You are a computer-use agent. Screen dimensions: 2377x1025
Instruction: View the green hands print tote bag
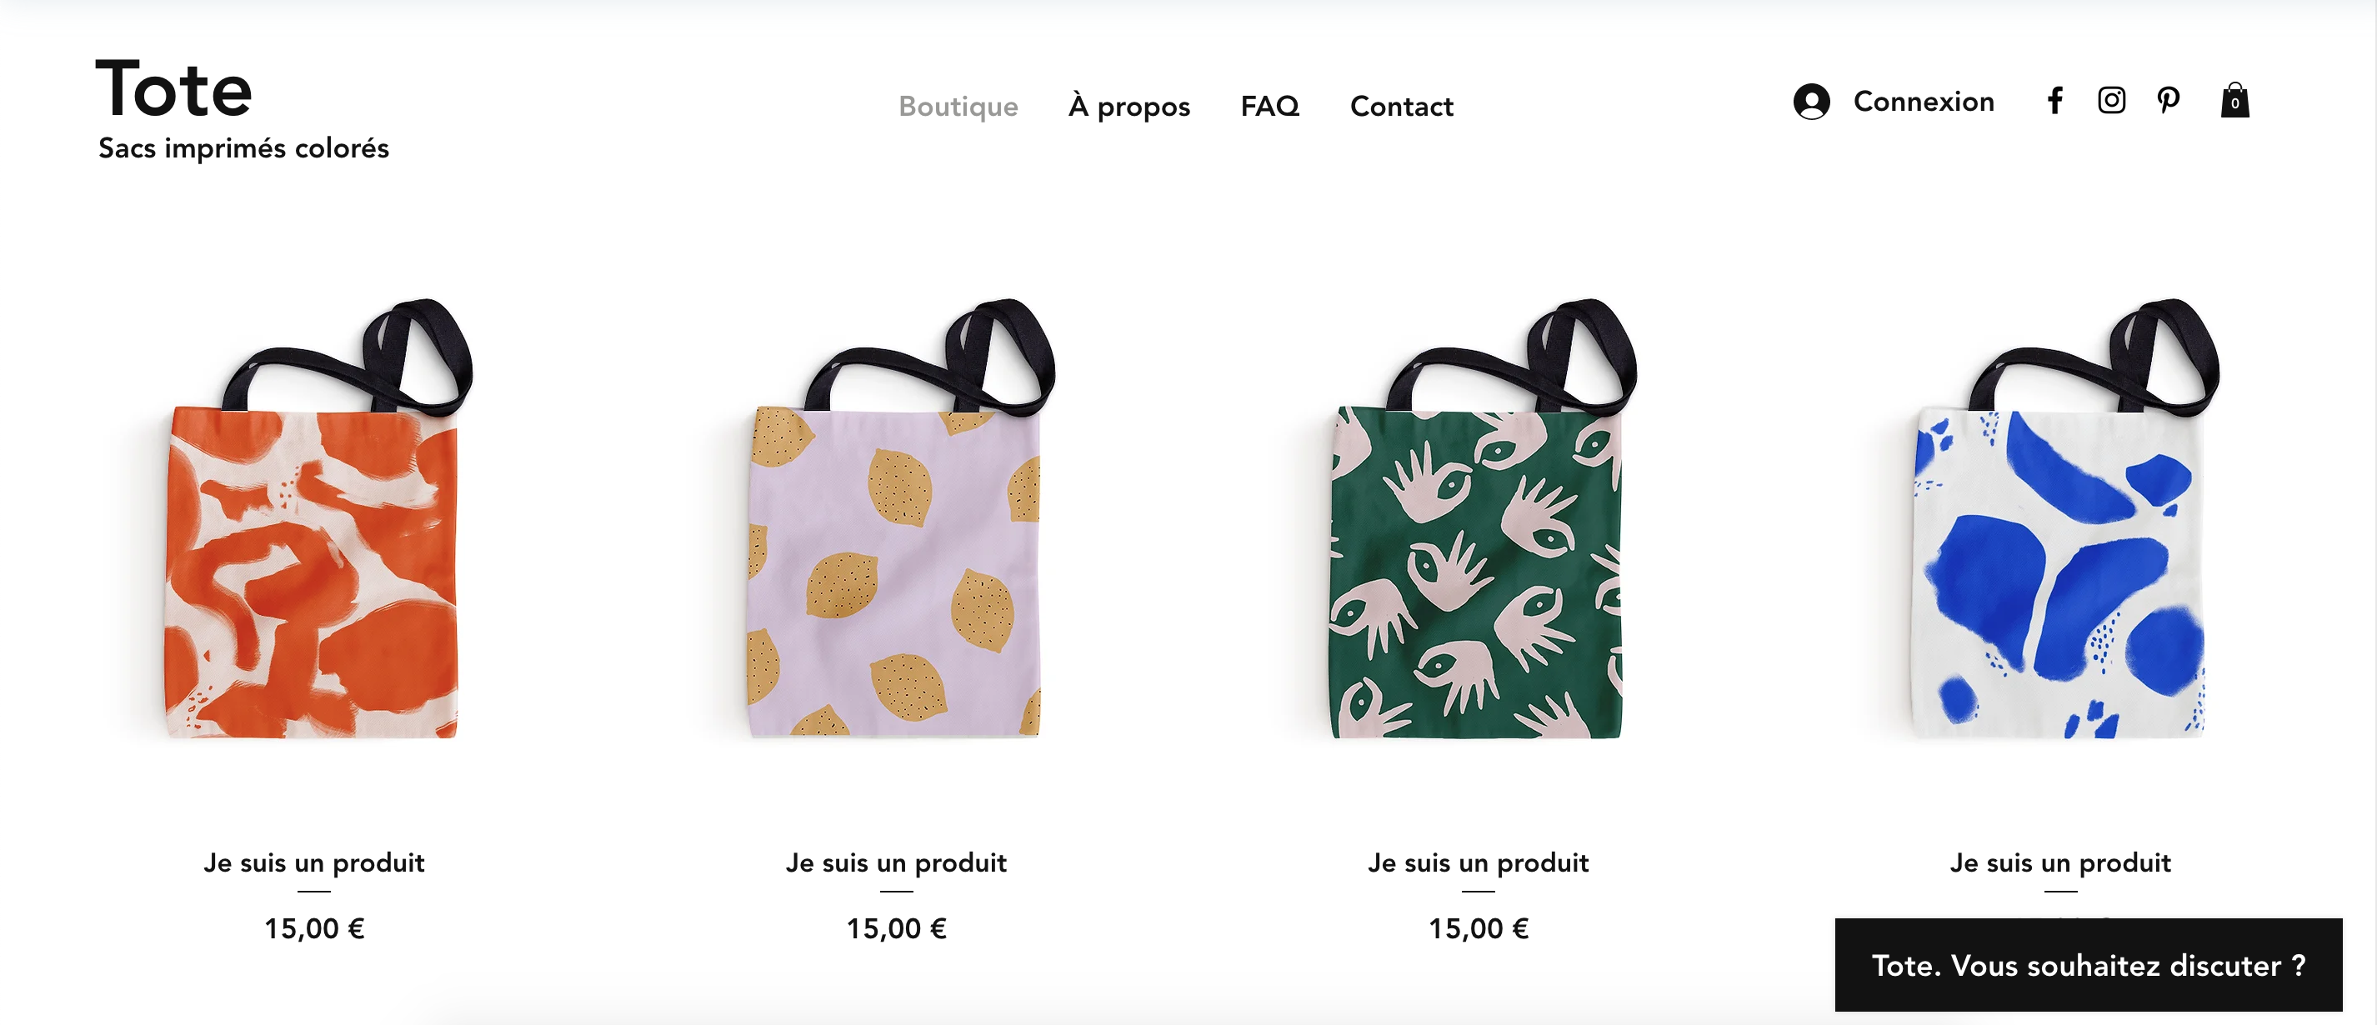(1479, 518)
